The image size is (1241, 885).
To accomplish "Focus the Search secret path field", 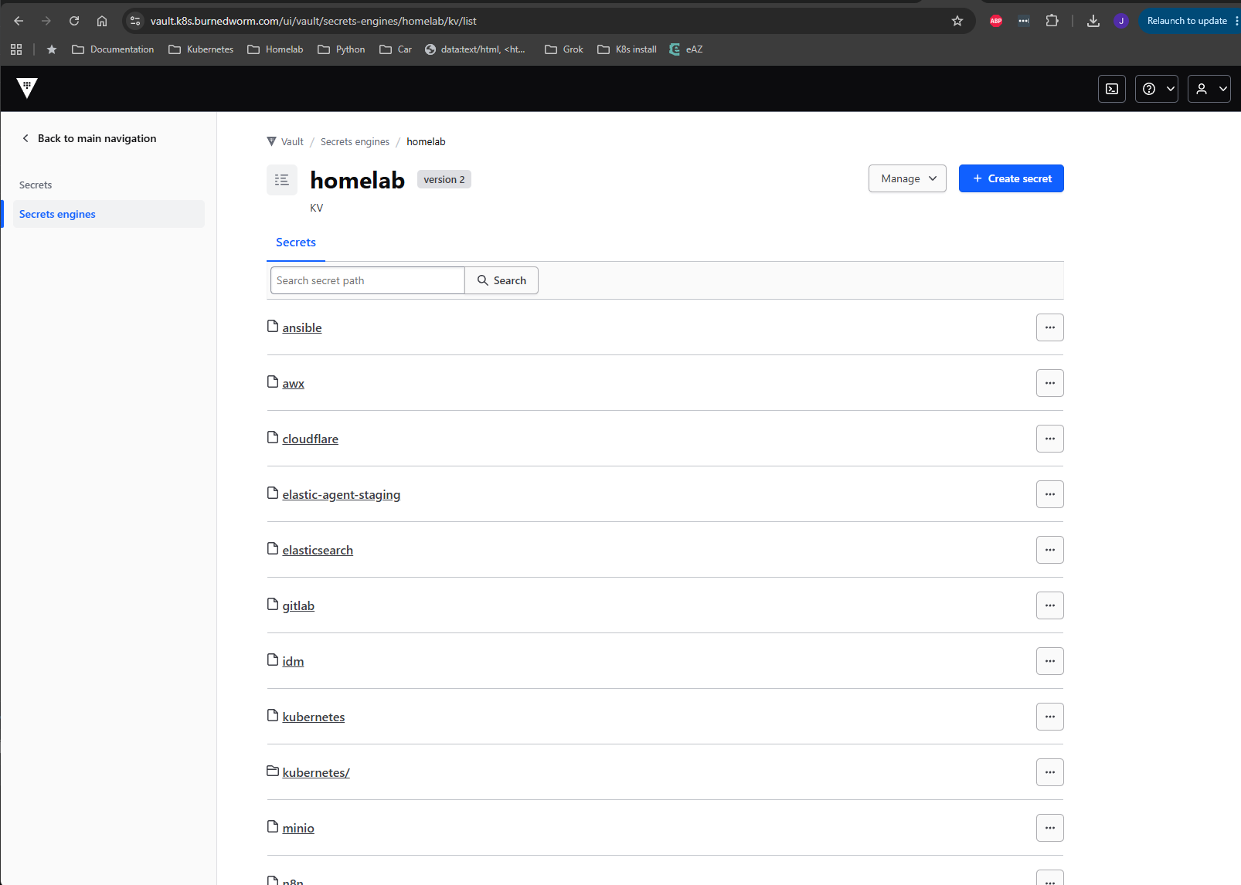I will [367, 280].
